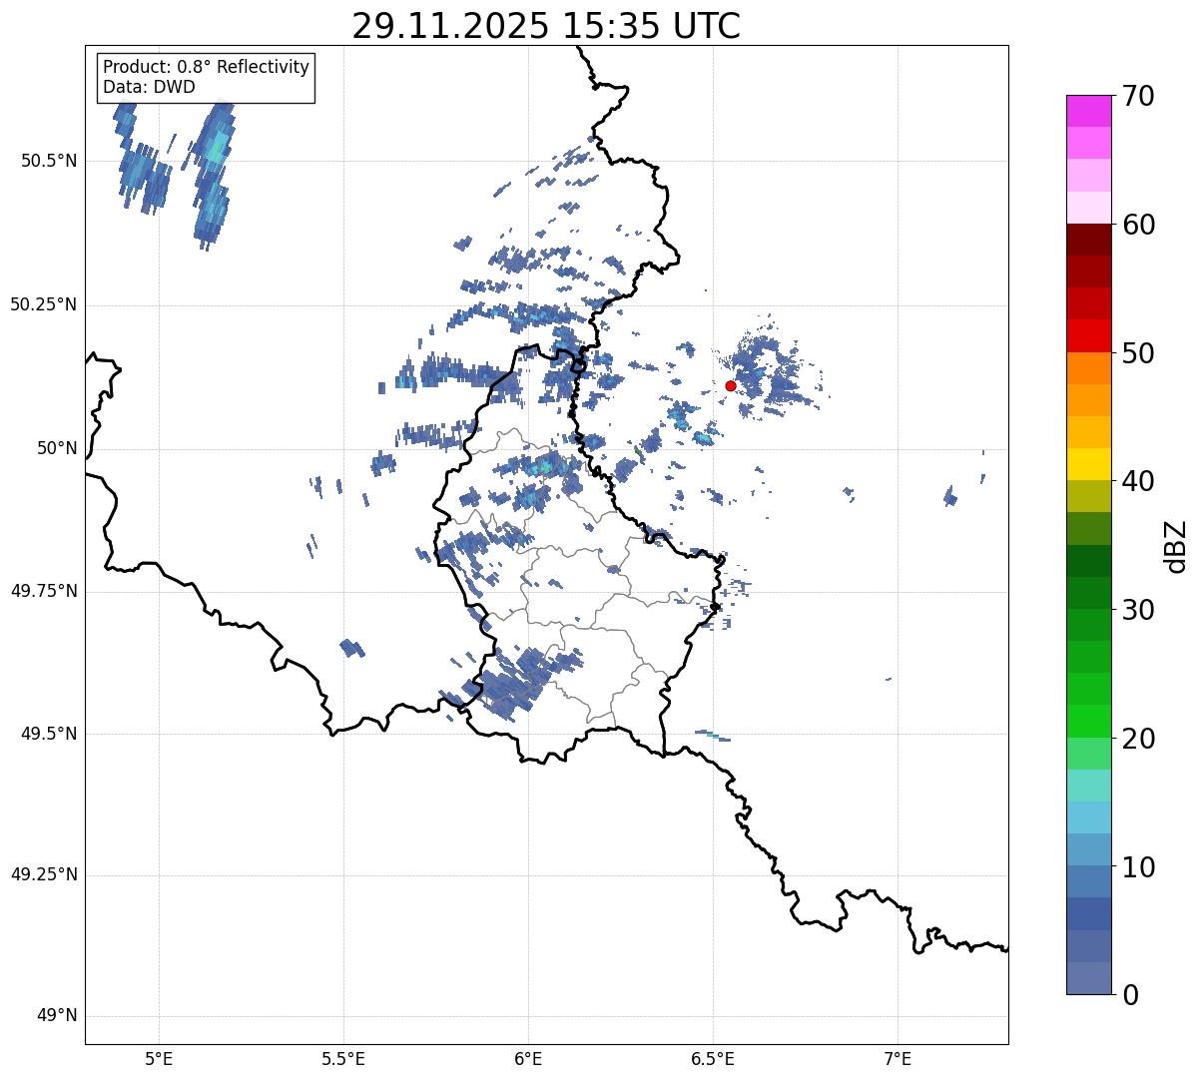Screen dimensions: 1200x1079
Task: Pick the olive colorbar segment below 40
Action: (1088, 496)
